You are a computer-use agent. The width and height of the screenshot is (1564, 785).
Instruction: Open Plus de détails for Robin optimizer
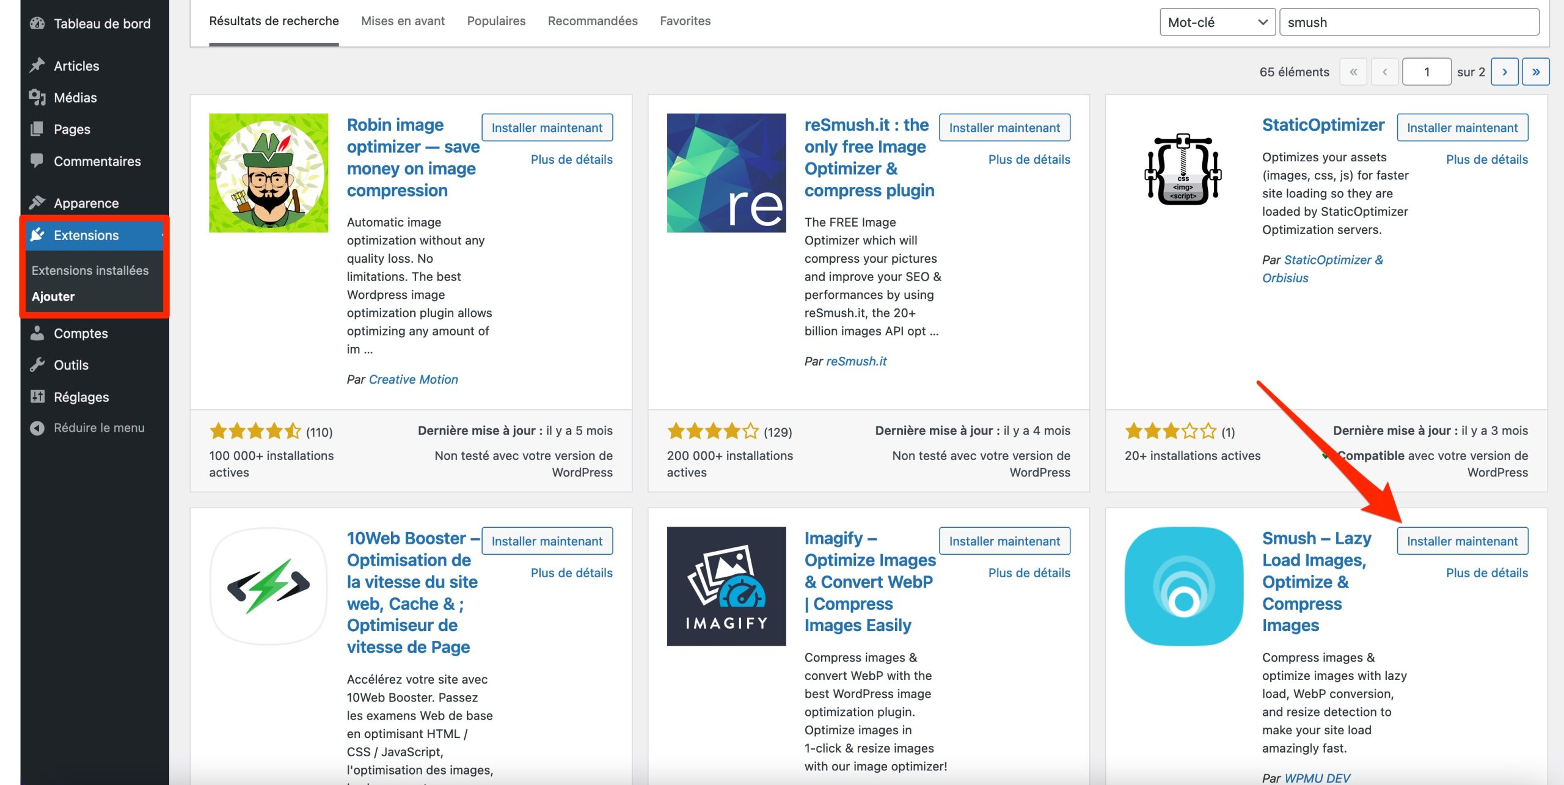571,159
